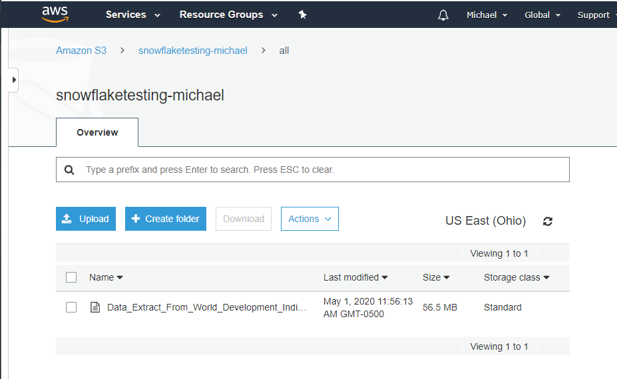Click into the prefix search input field
Image resolution: width=617 pixels, height=379 pixels.
pos(313,170)
